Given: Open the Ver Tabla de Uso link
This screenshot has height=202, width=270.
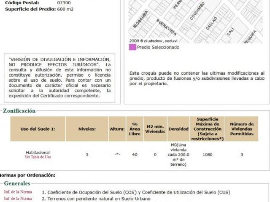Looking at the screenshot, I should [38, 157].
